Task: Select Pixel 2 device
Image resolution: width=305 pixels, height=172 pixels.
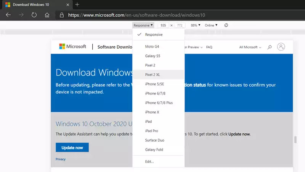Action: pyautogui.click(x=158, y=65)
